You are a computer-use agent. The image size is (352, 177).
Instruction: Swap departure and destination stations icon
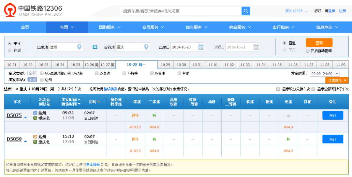coord(95,47)
